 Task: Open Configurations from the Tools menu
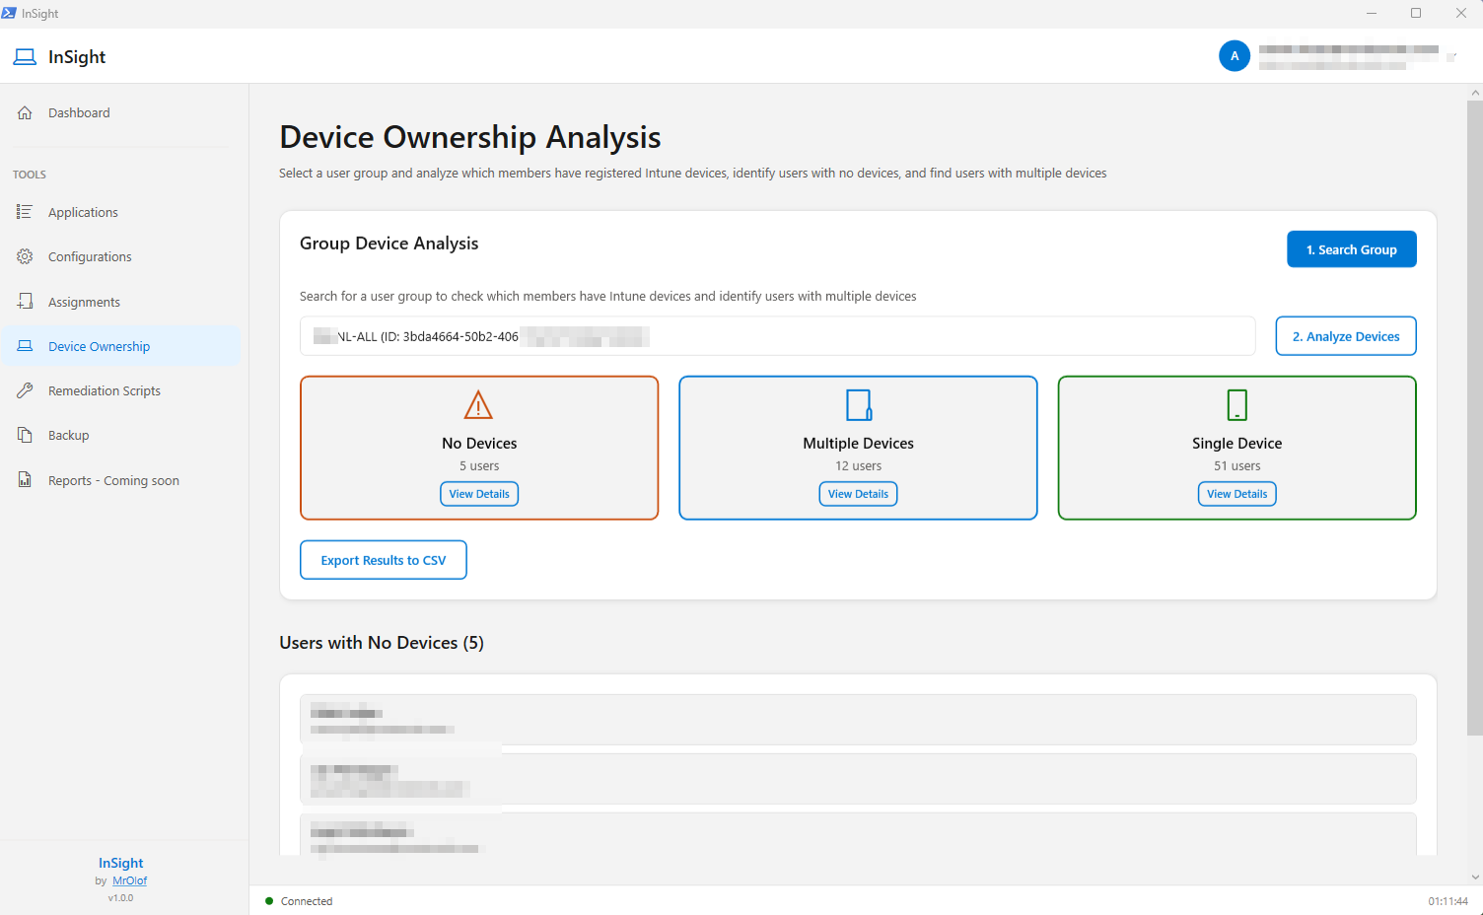(121, 256)
